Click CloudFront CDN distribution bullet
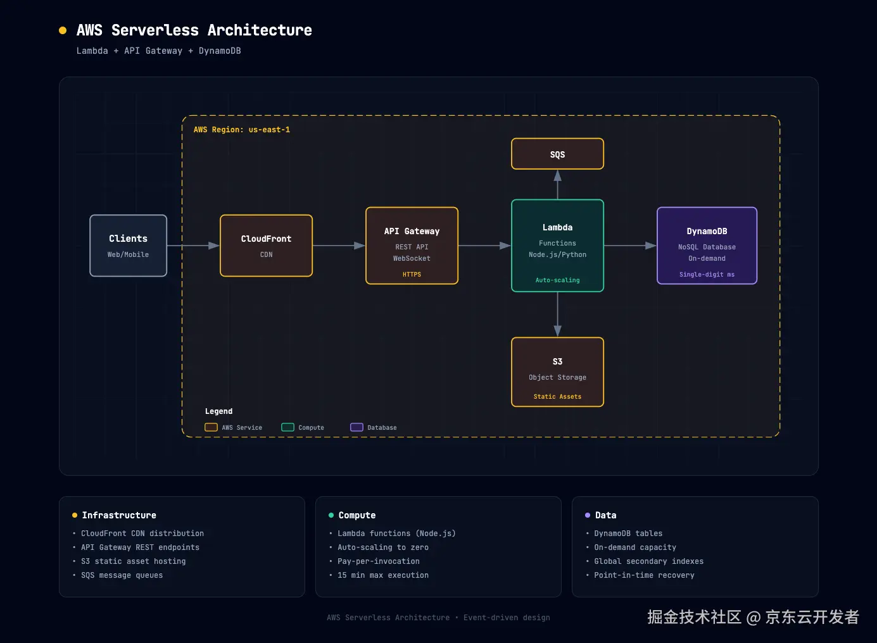Viewport: 877px width, 643px height. coord(142,534)
